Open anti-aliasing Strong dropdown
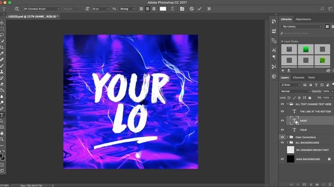This screenshot has width=334, height=187. 127,9
